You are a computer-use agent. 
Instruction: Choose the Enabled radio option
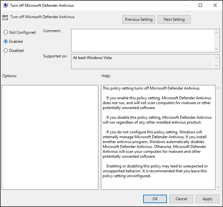point(6,42)
